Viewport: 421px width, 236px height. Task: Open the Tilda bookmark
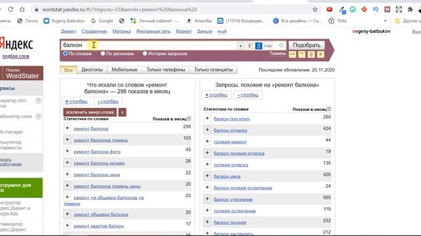pos(337,20)
